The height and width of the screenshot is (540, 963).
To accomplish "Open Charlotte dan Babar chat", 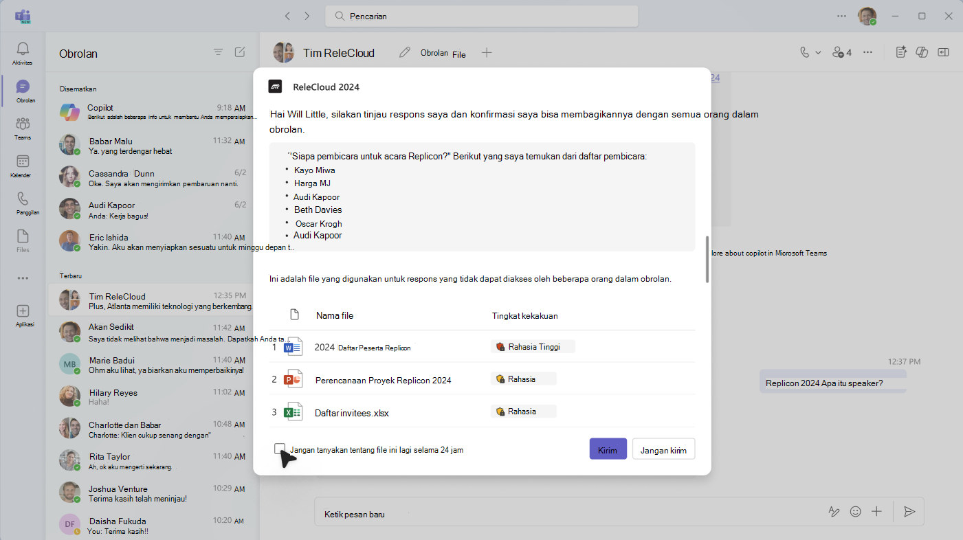I will point(152,429).
